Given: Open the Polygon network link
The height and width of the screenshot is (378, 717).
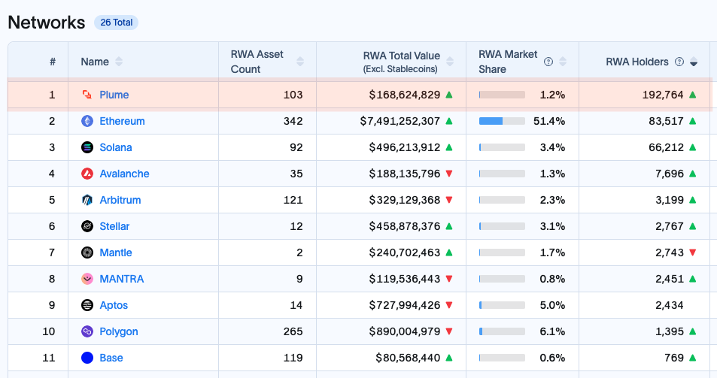Looking at the screenshot, I should (118, 331).
